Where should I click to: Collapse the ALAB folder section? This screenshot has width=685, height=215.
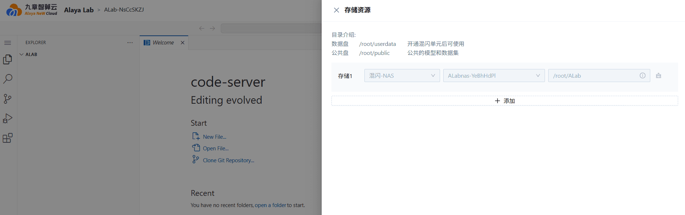tap(29, 55)
